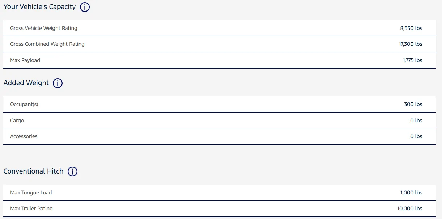Image resolution: width=442 pixels, height=219 pixels.
Task: Select the Max Tongue Load label
Action: (31, 193)
